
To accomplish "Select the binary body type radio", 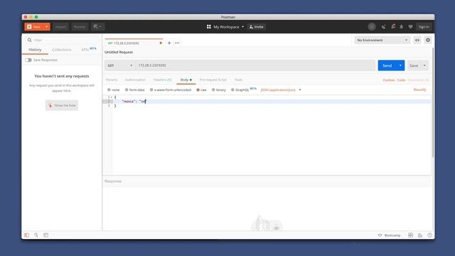I will point(213,90).
